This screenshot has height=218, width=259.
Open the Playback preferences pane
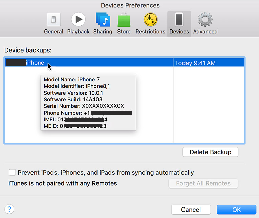78,23
